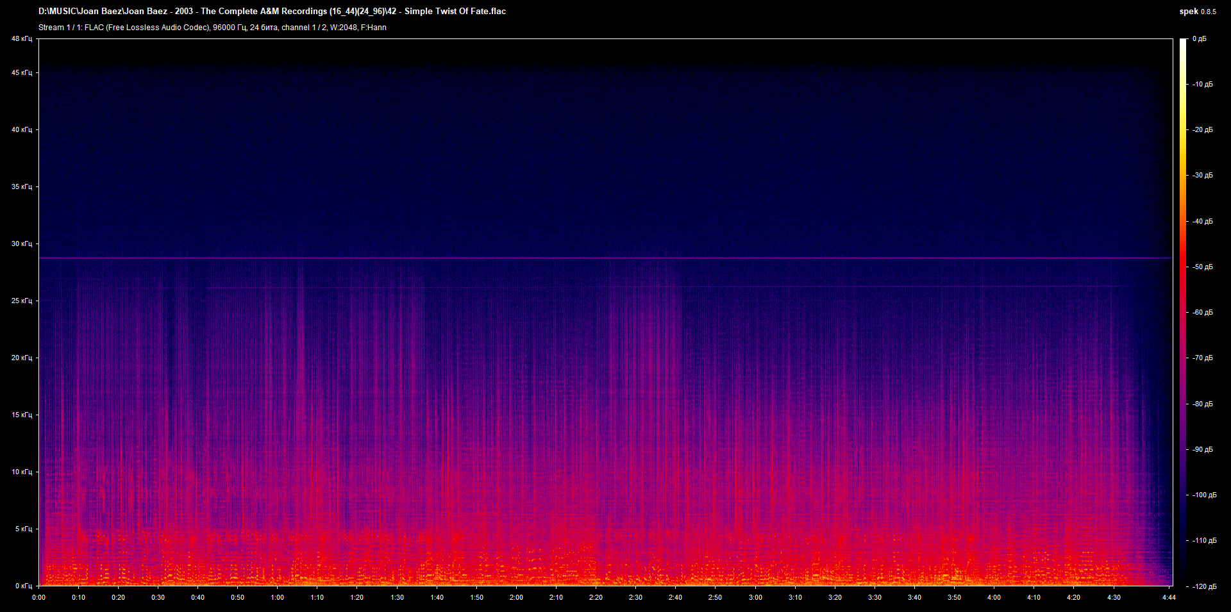Click the -120 дБ level label
Viewport: 1231px width, 612px height.
tap(1205, 587)
